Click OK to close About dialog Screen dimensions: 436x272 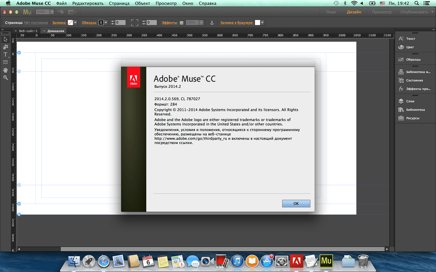[296, 203]
